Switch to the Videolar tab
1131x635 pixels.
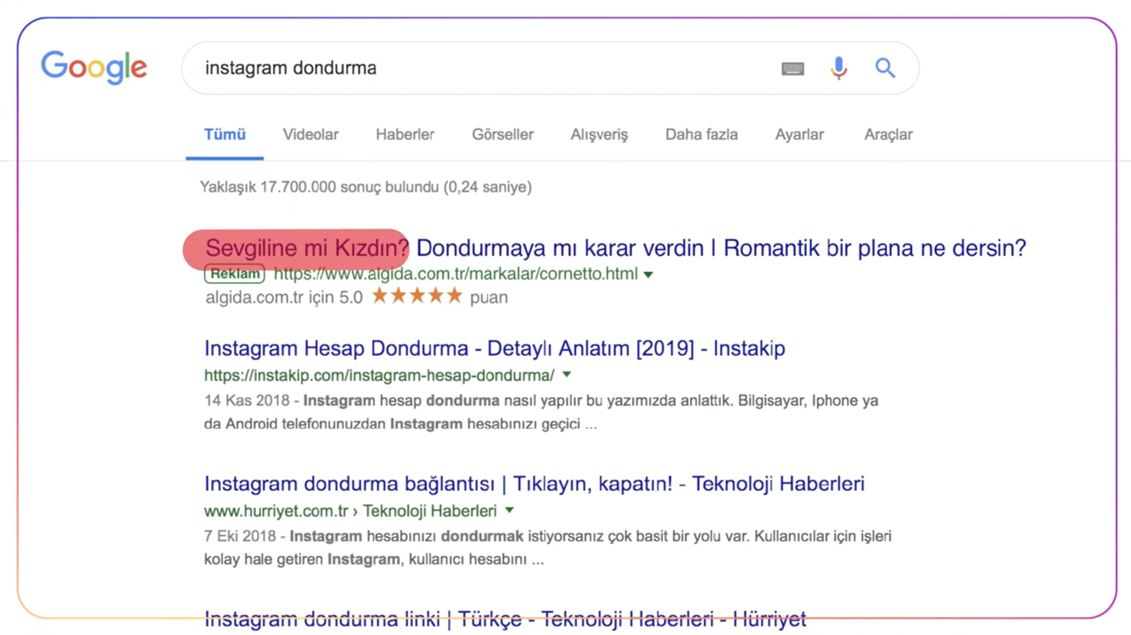click(x=310, y=135)
